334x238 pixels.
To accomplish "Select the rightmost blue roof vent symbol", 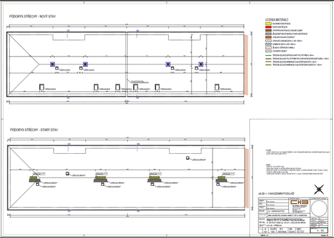I will pyautogui.click(x=200, y=64).
